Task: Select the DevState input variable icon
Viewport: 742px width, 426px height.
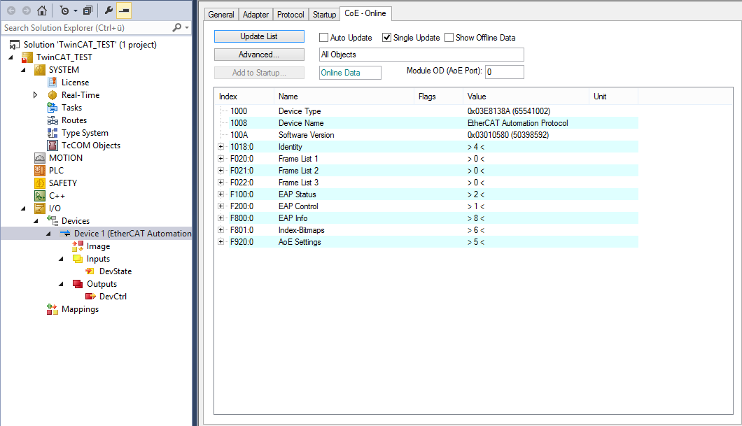Action: coord(90,271)
